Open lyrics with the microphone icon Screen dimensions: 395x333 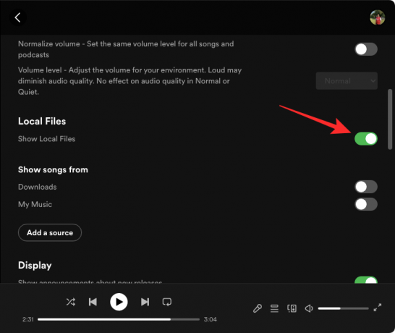[x=258, y=308]
